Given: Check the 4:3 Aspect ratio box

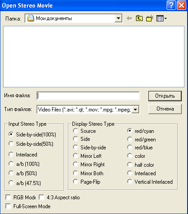Looking at the screenshot, I should click(41, 198).
